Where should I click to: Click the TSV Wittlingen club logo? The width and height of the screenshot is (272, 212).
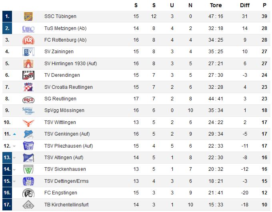pos(28,122)
